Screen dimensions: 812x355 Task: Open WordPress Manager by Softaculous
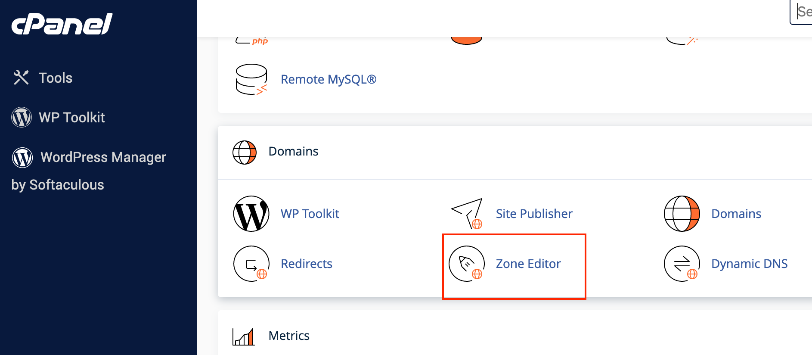click(x=89, y=171)
